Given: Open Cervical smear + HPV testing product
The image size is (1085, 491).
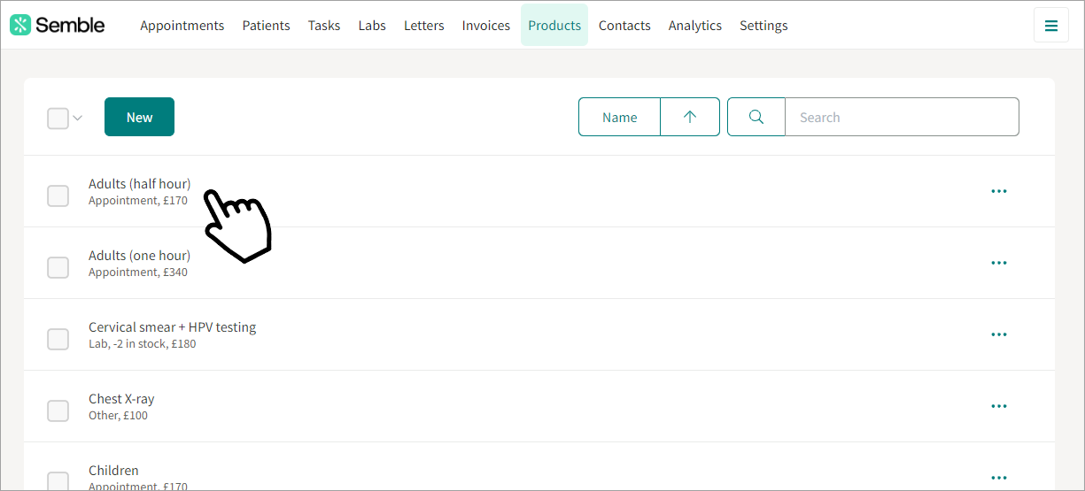Looking at the screenshot, I should [173, 327].
